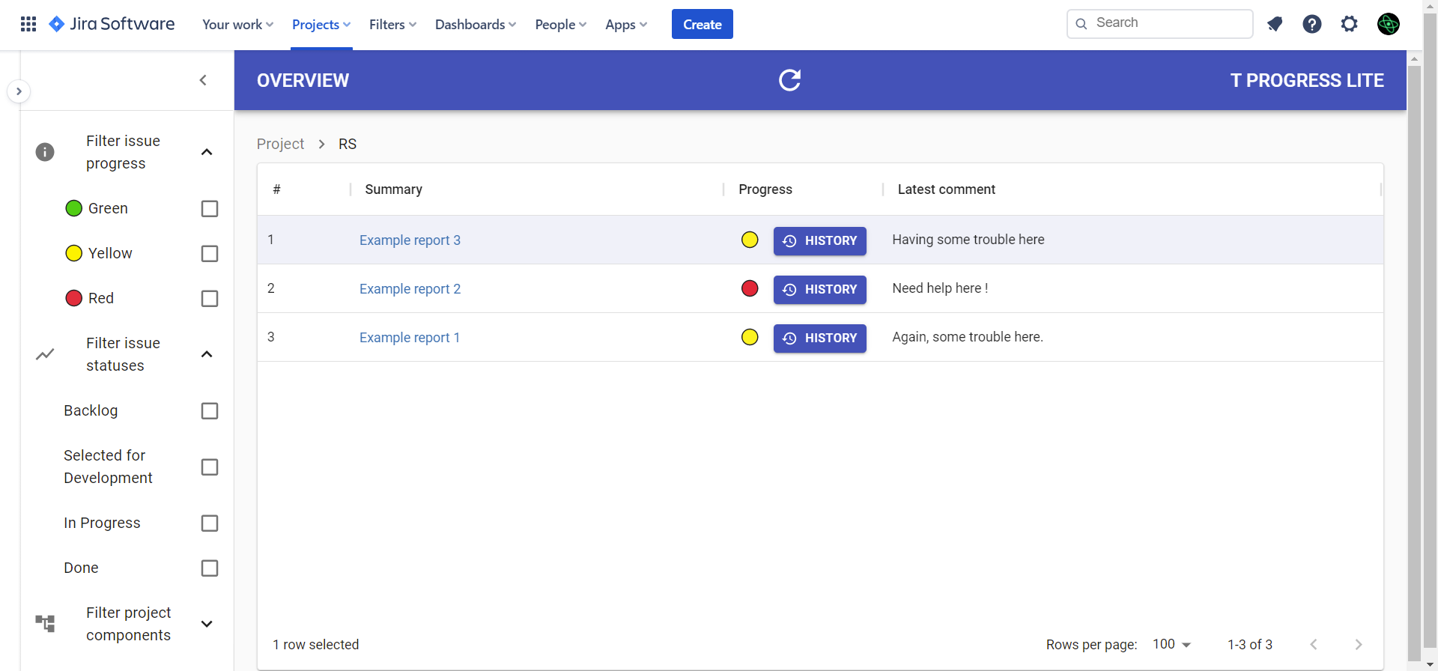Open the app switcher grid icon
The width and height of the screenshot is (1438, 671).
click(28, 24)
